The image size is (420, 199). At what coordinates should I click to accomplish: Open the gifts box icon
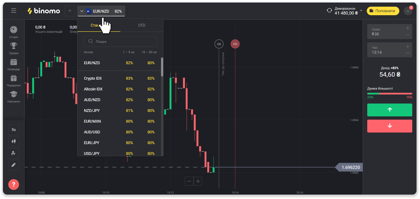14,78
